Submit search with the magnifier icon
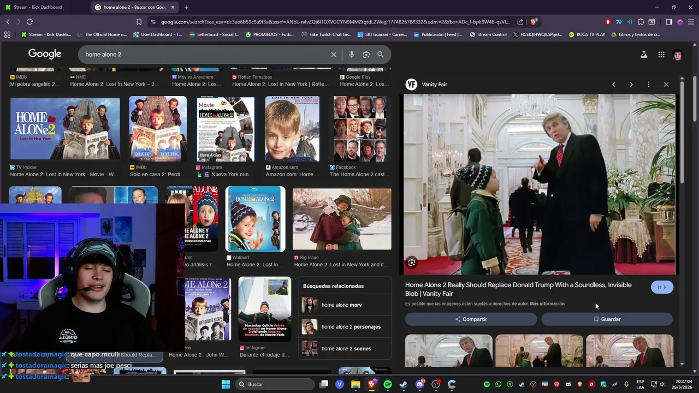The image size is (699, 393). click(381, 55)
